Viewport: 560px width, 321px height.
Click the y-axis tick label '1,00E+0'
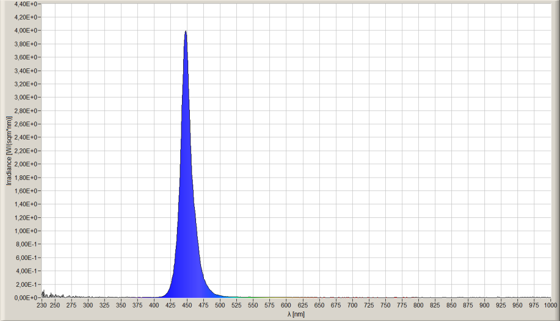coord(26,231)
